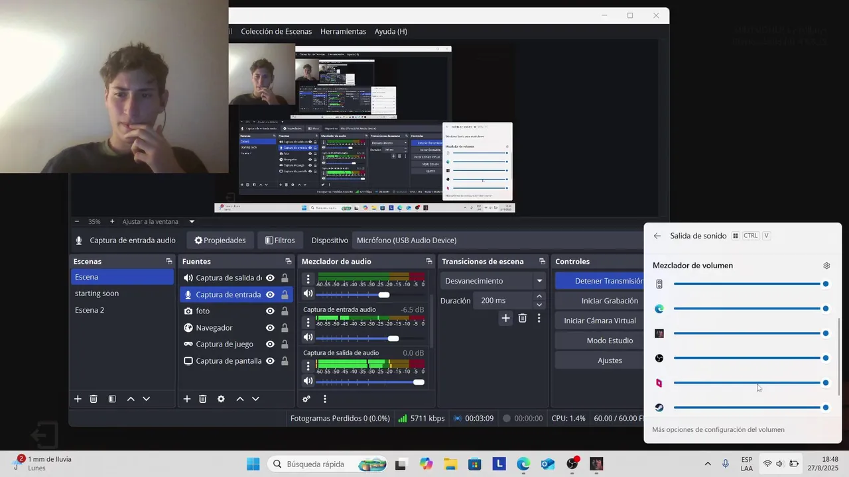Open Microsoft Edge from the taskbar
This screenshot has width=849, height=477.
(523, 464)
